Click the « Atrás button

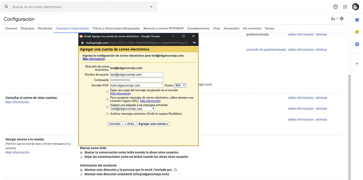tap(129, 124)
